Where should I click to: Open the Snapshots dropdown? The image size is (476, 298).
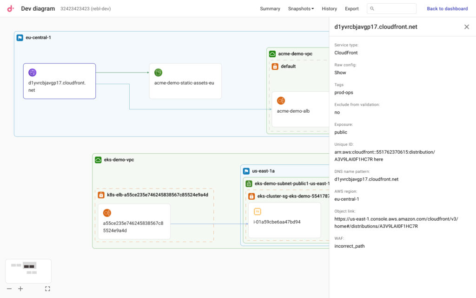(301, 9)
